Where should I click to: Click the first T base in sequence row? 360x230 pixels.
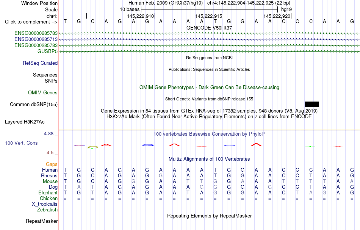coord(65,22)
